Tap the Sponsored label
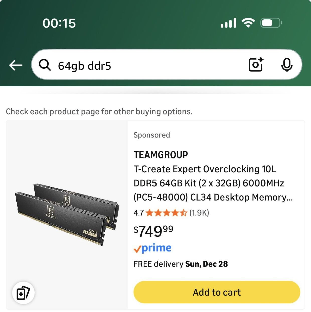This screenshot has width=311, height=312. coord(152,135)
